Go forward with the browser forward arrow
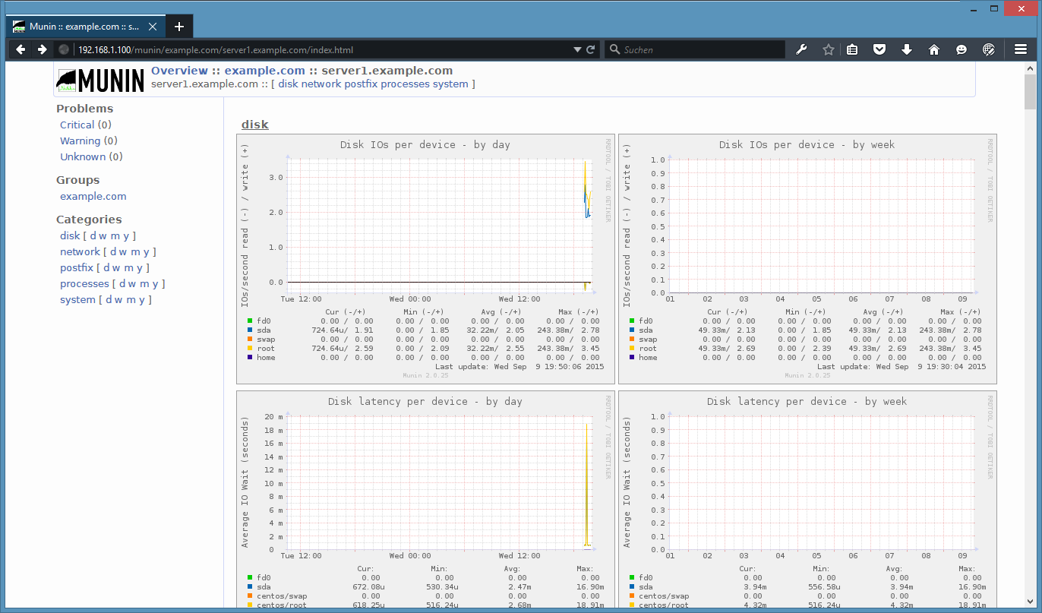The height and width of the screenshot is (613, 1042). [43, 49]
